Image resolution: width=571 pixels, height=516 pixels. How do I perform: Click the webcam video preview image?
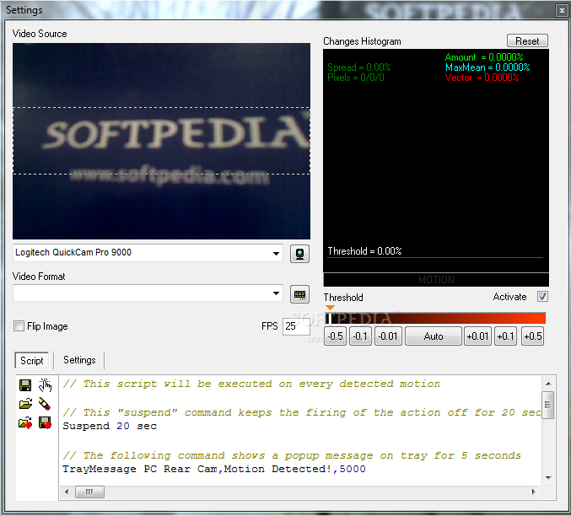161,141
